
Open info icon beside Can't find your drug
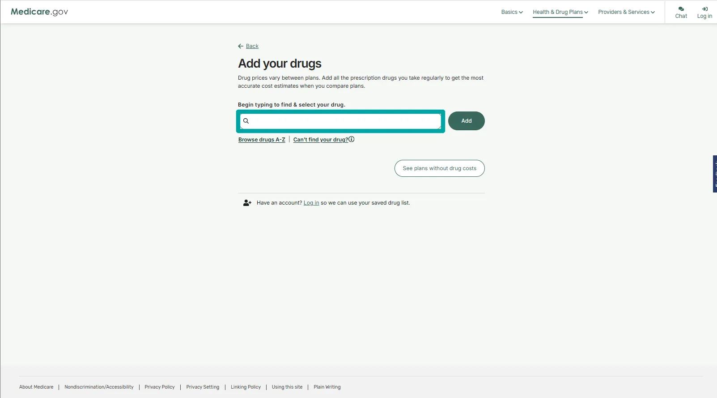tap(352, 139)
